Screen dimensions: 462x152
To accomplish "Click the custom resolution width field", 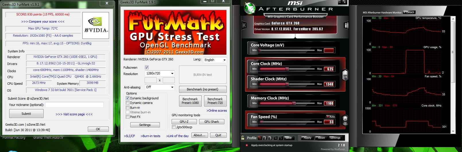I will click(151, 80).
